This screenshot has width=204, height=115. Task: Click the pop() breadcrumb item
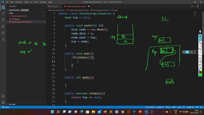click(x=114, y=10)
